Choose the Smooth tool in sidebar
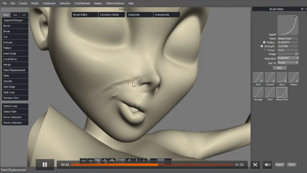This screenshot has height=173, width=307. (x=15, y=81)
